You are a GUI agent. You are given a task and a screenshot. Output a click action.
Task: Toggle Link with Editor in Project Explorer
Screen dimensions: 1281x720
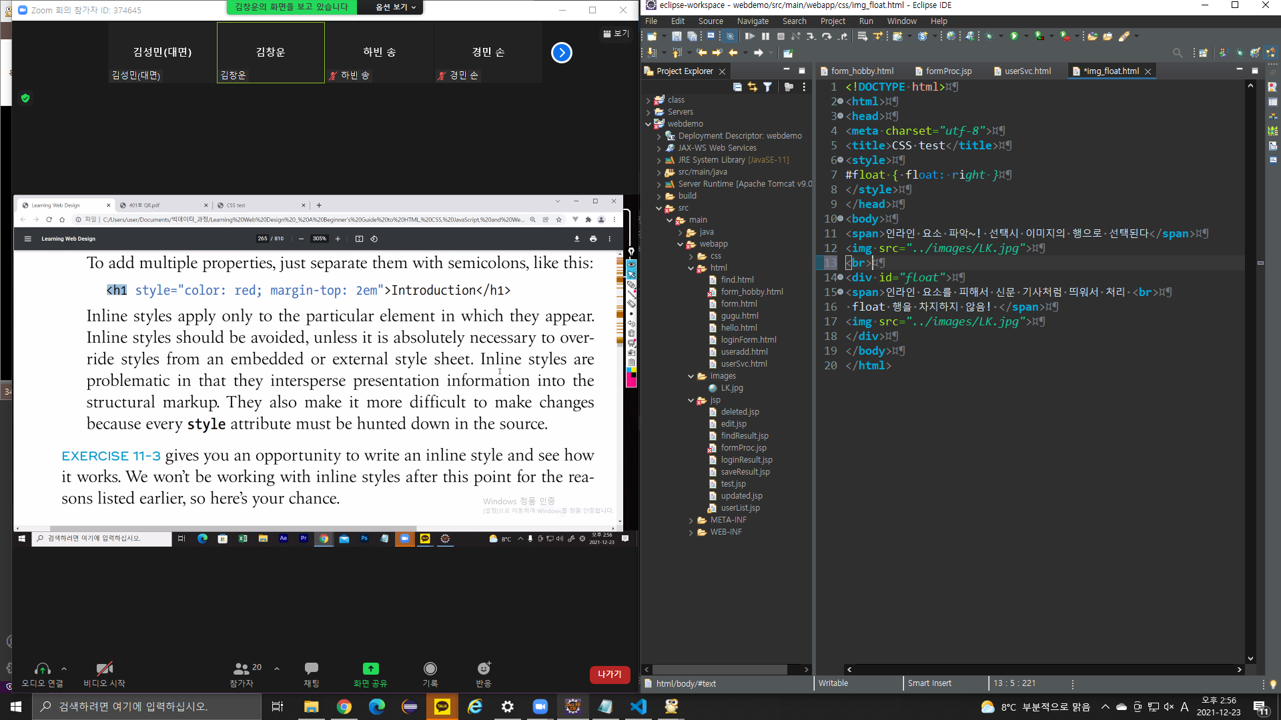(753, 87)
